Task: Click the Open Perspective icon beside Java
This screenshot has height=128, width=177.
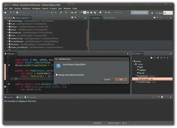Action: pyautogui.click(x=152, y=13)
